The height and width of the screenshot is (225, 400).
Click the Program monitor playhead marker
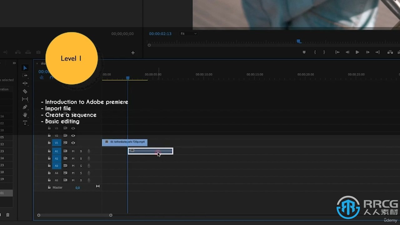299,41
